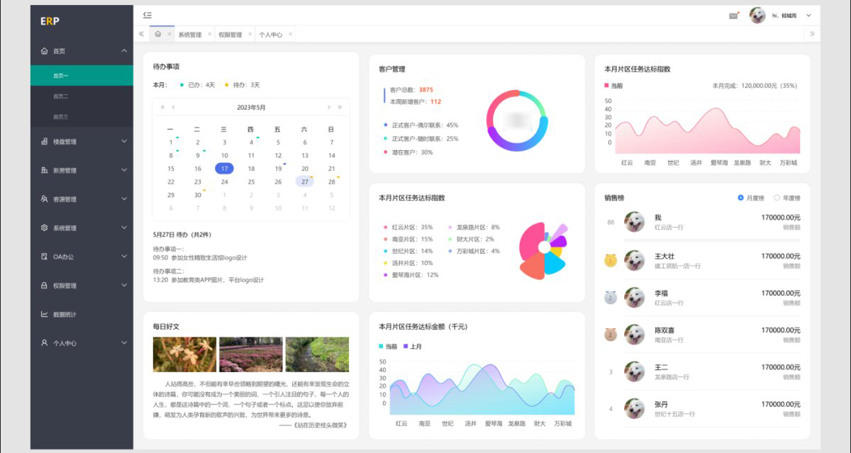The height and width of the screenshot is (453, 851).
Task: Go to next month in the calendar
Action: tap(329, 107)
